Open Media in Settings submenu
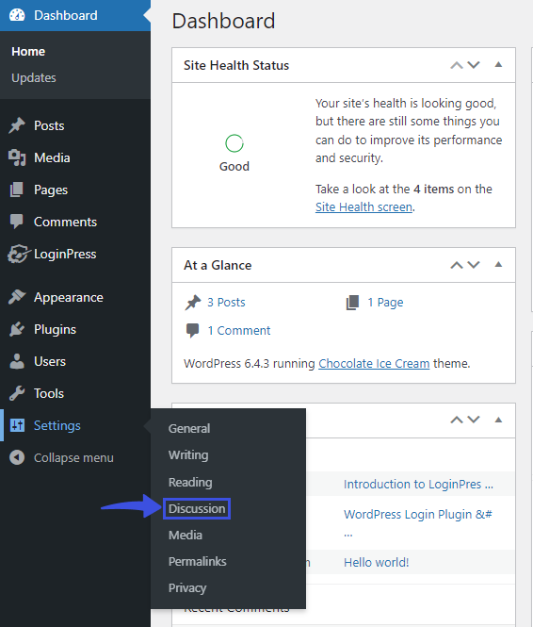This screenshot has height=627, width=533. [x=186, y=535]
